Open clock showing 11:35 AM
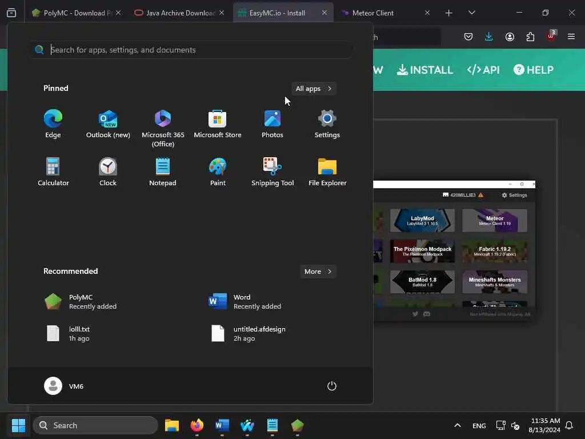This screenshot has height=439, width=585. tap(544, 425)
